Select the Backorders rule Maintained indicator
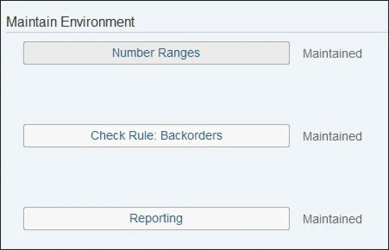389x250 pixels. coord(332,136)
